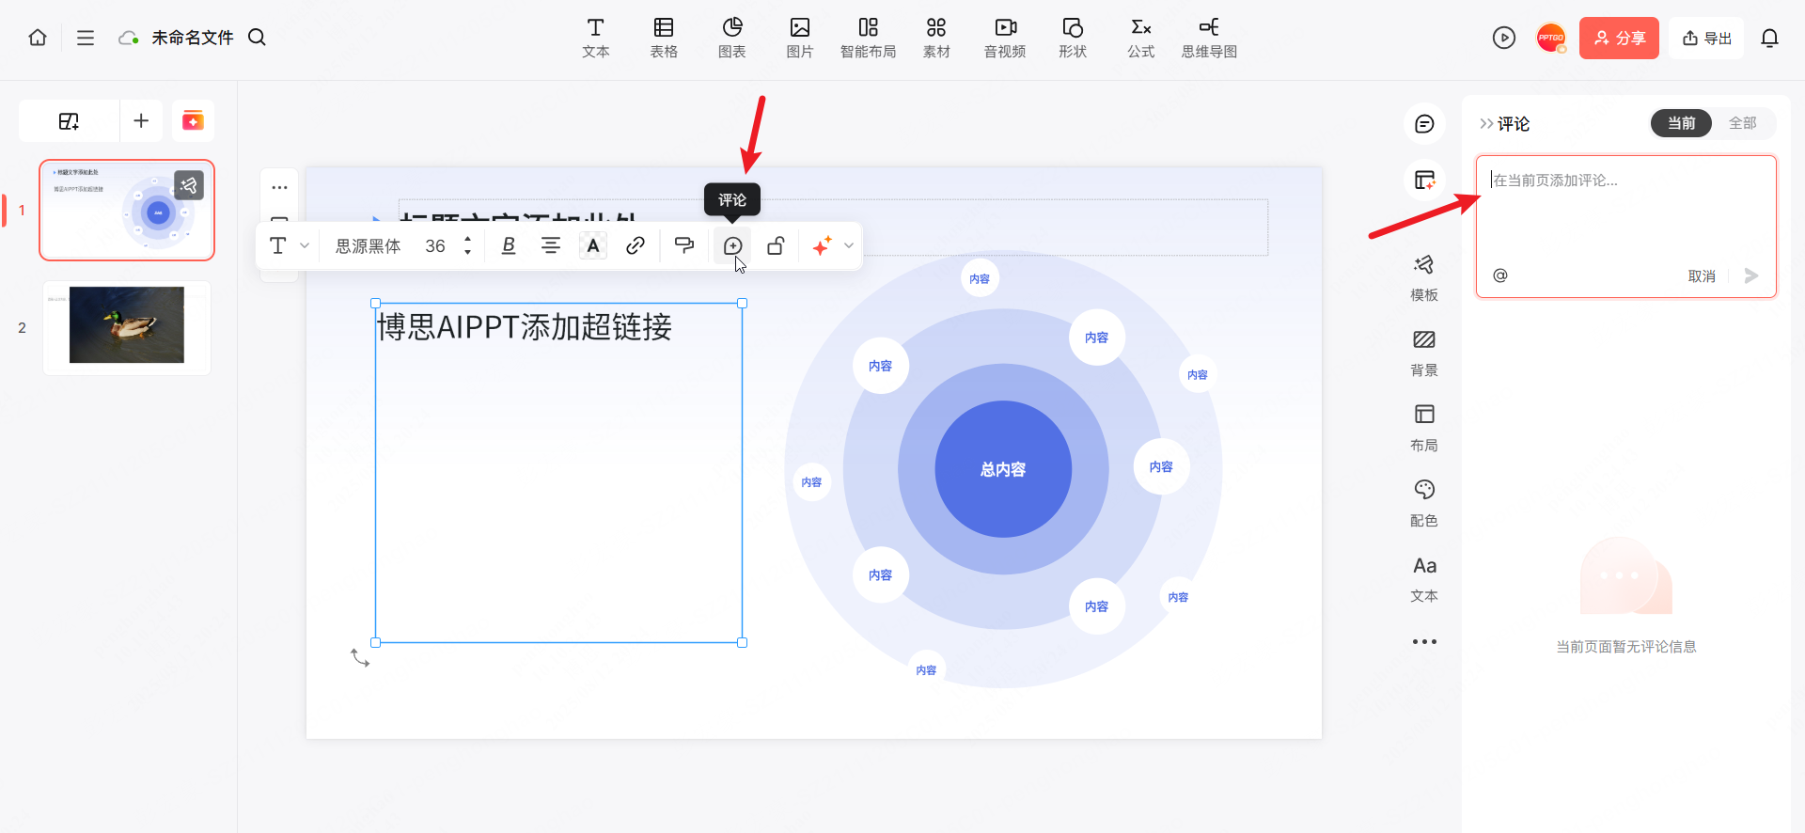Go to the home page icon
The width and height of the screenshot is (1805, 833).
(x=38, y=38)
